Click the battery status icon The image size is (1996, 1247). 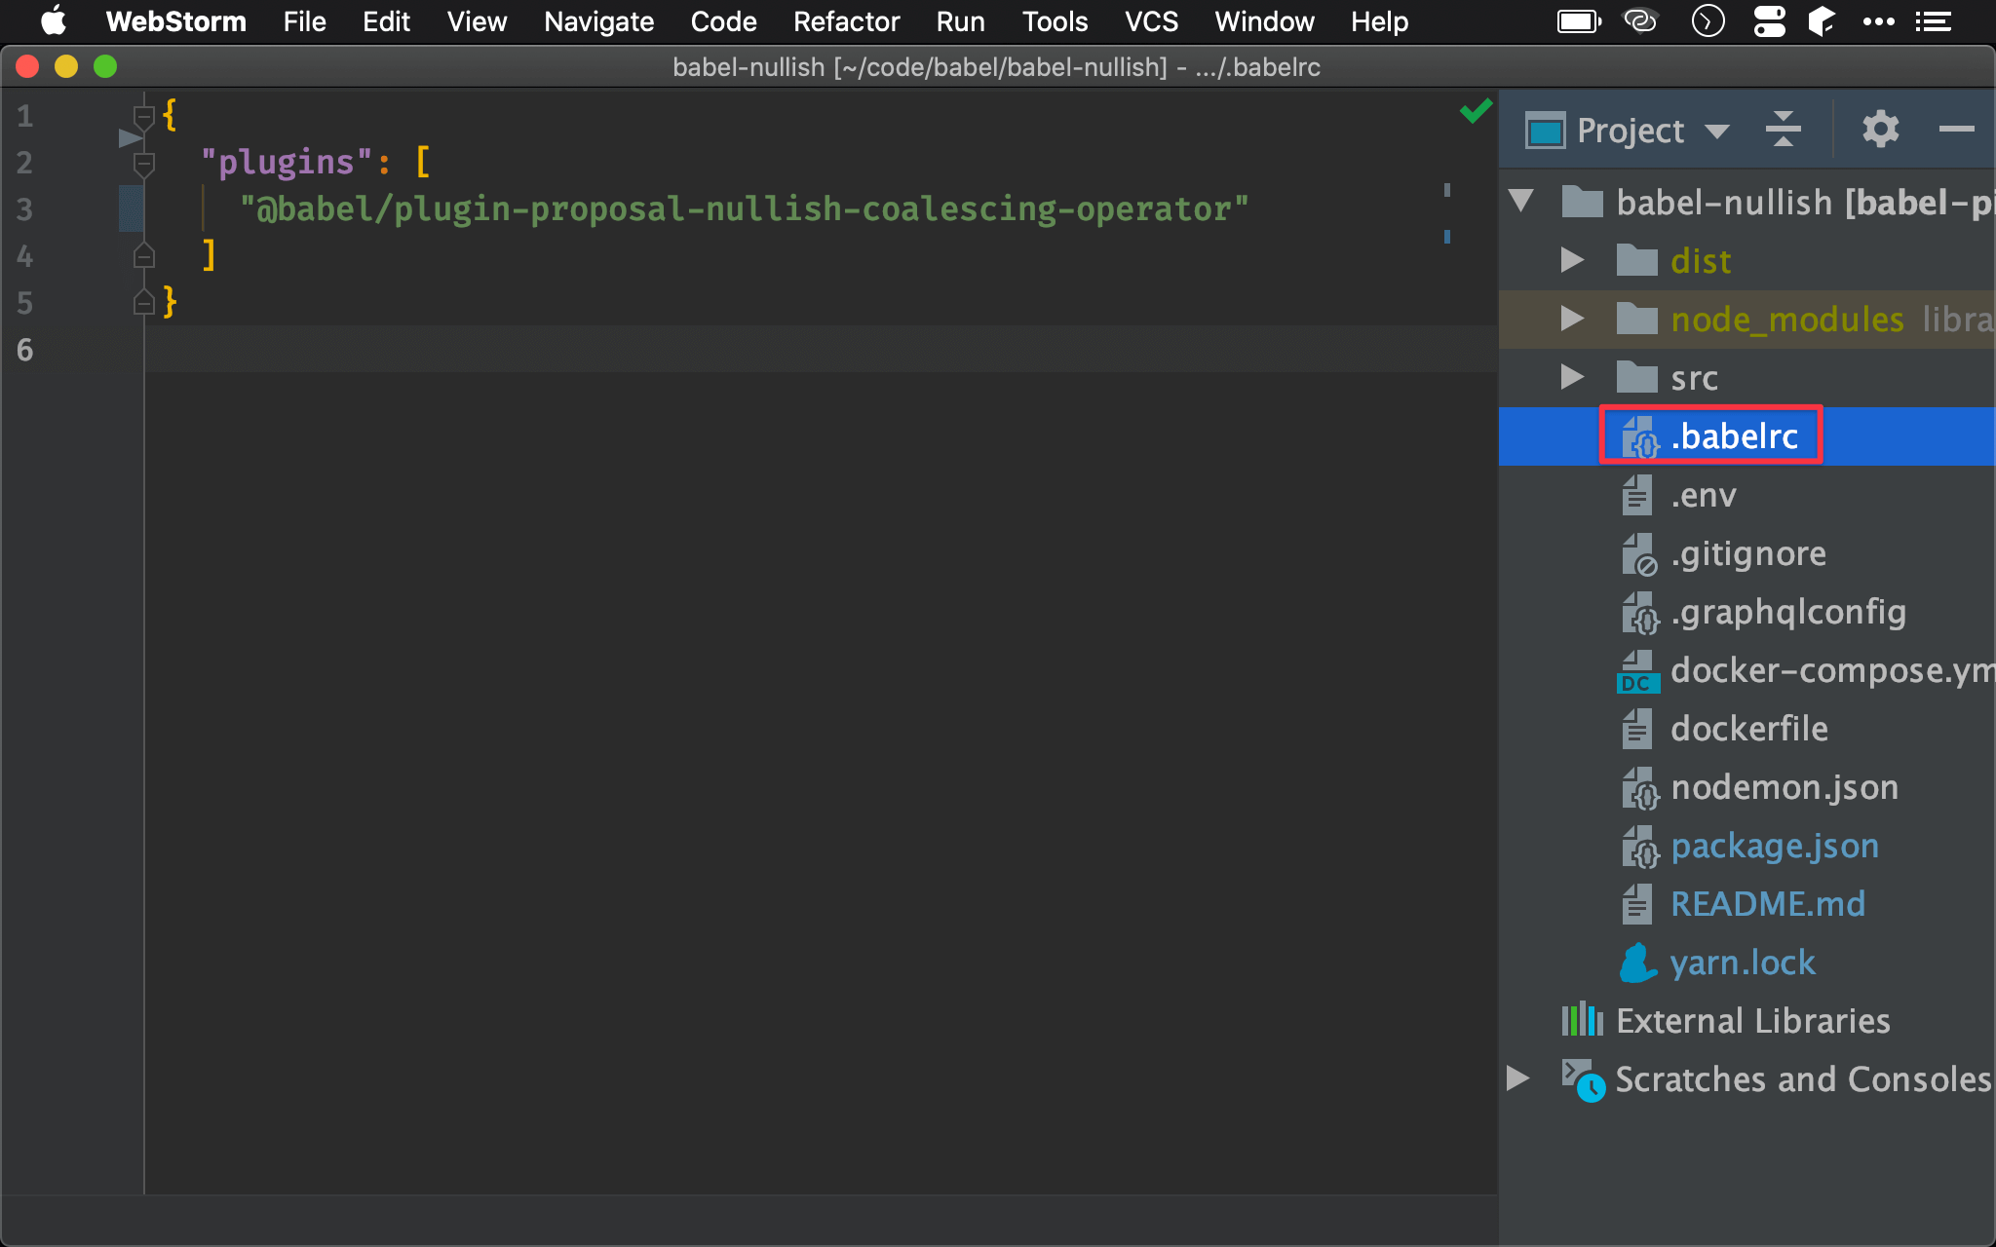(1579, 21)
